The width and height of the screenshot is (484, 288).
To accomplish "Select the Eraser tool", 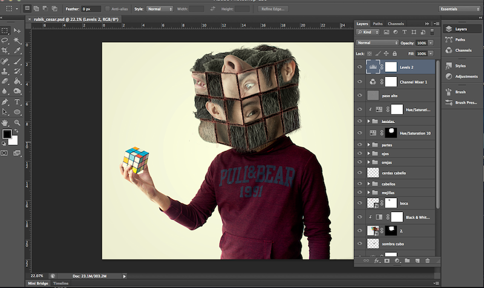I will (x=5, y=82).
